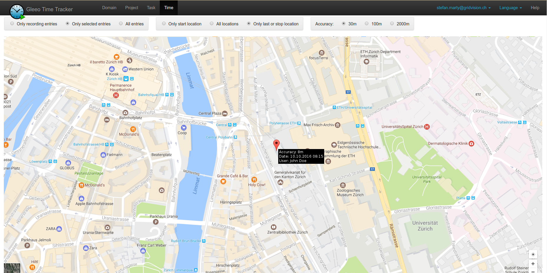Switch to the Time tab

pos(169,8)
